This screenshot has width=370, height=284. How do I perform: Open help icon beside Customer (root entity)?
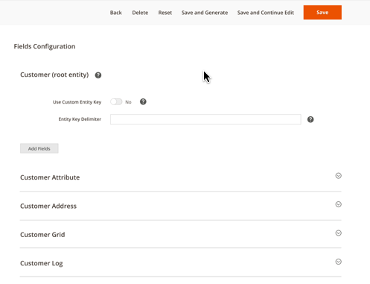[x=98, y=75]
